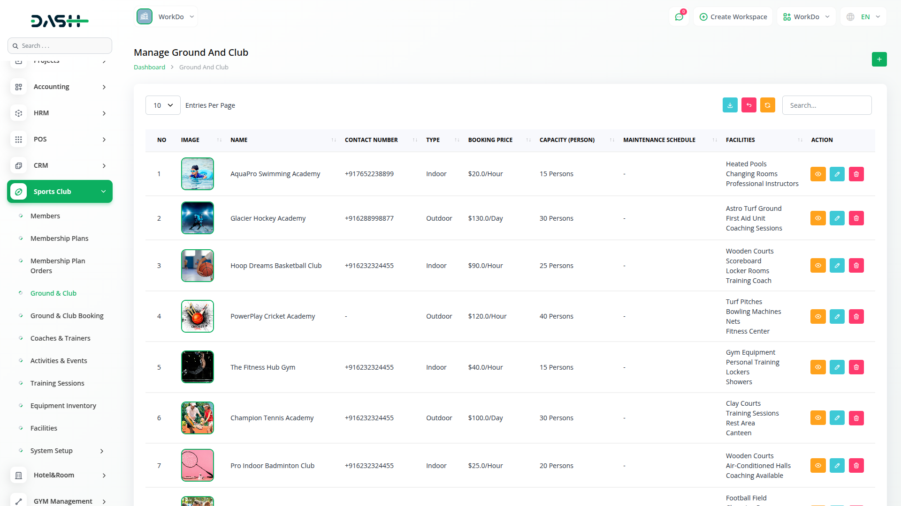This screenshot has height=506, width=901.
Task: Click the table search input field
Action: (826, 105)
